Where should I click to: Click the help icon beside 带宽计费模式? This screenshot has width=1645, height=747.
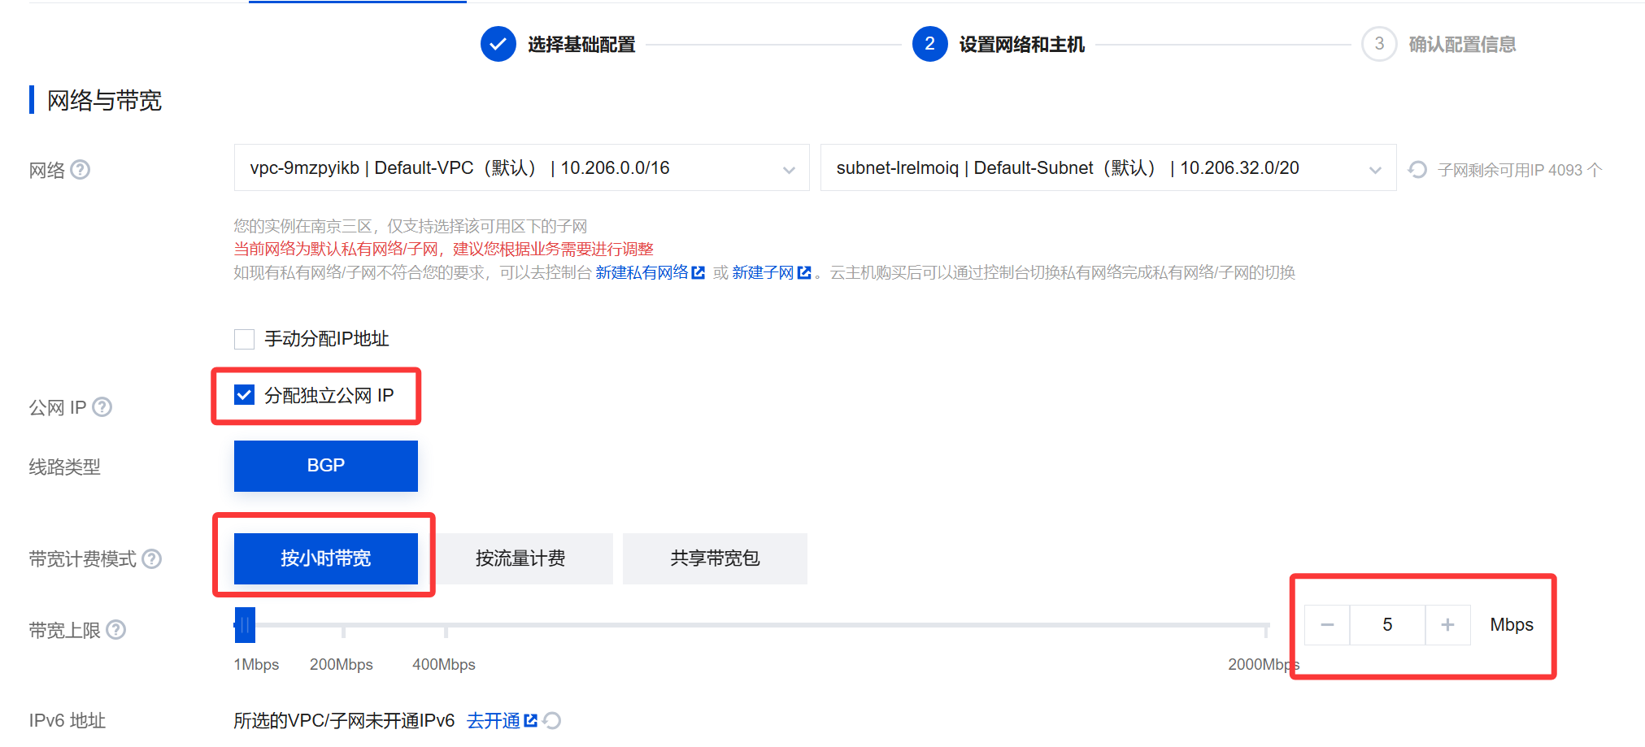point(152,558)
